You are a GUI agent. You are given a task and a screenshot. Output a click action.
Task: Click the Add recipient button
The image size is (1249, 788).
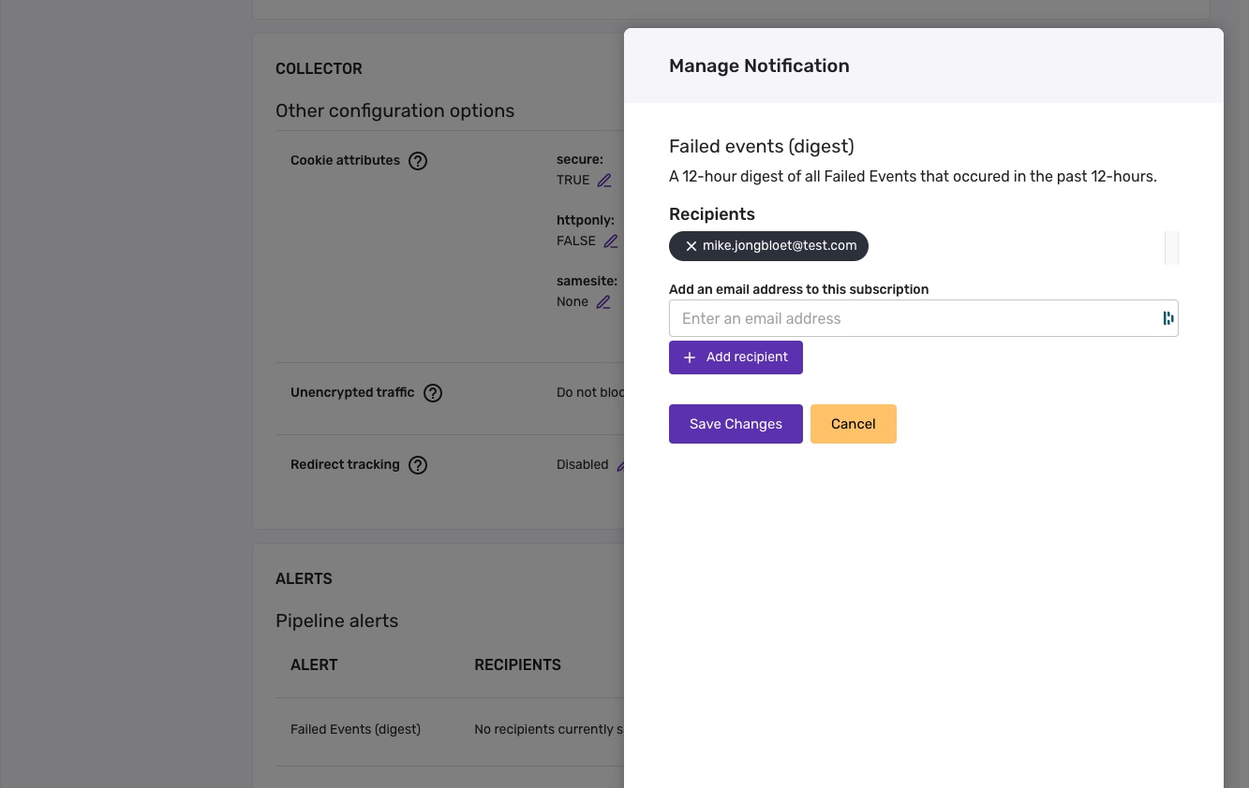(736, 358)
